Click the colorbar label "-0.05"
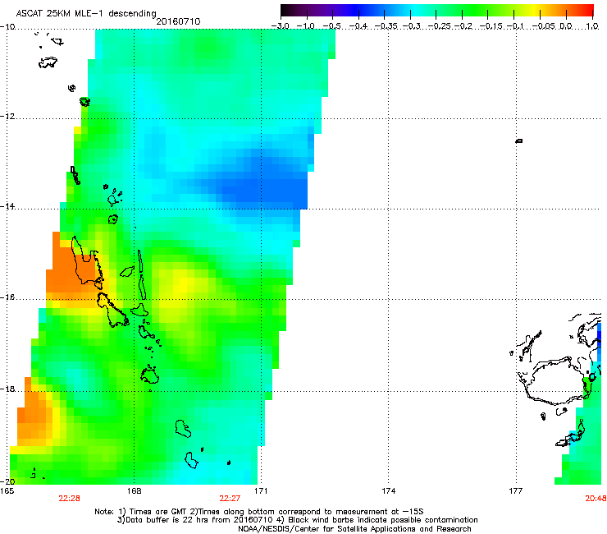Image resolution: width=607 pixels, height=534 pixels. coord(545,26)
